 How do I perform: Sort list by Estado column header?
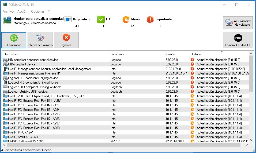[x=220, y=54]
